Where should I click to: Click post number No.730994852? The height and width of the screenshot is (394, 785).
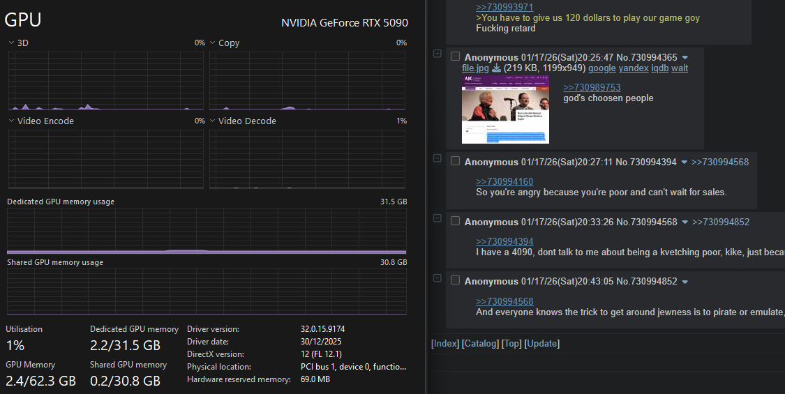(x=646, y=281)
